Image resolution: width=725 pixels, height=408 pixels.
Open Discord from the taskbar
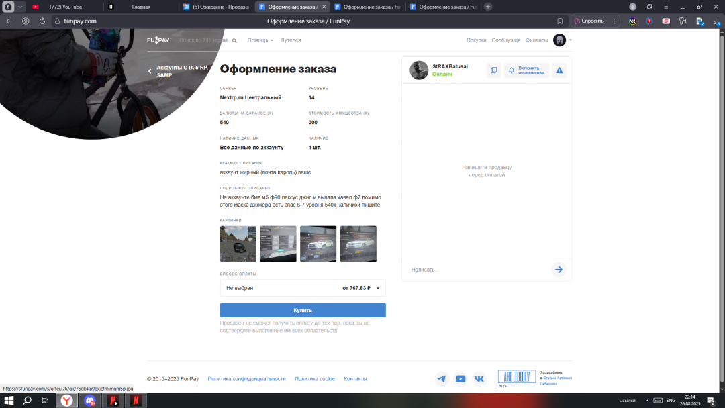point(90,401)
